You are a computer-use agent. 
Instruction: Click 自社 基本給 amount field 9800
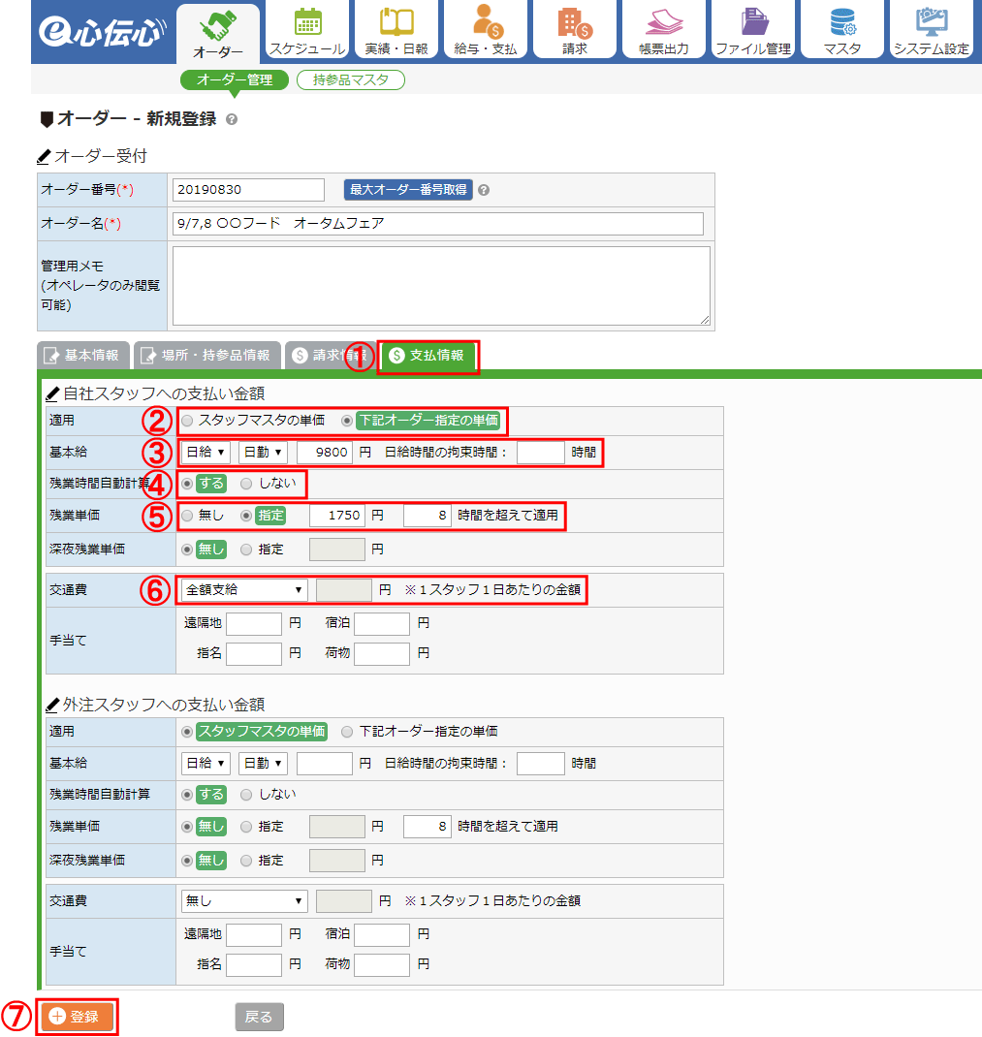click(325, 453)
